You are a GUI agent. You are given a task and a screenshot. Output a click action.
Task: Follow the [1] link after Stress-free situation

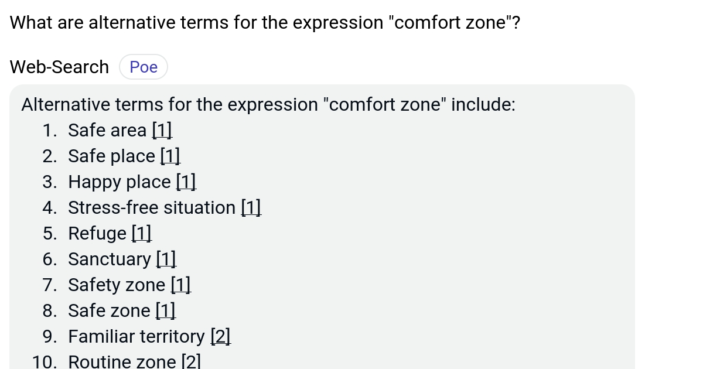click(251, 207)
